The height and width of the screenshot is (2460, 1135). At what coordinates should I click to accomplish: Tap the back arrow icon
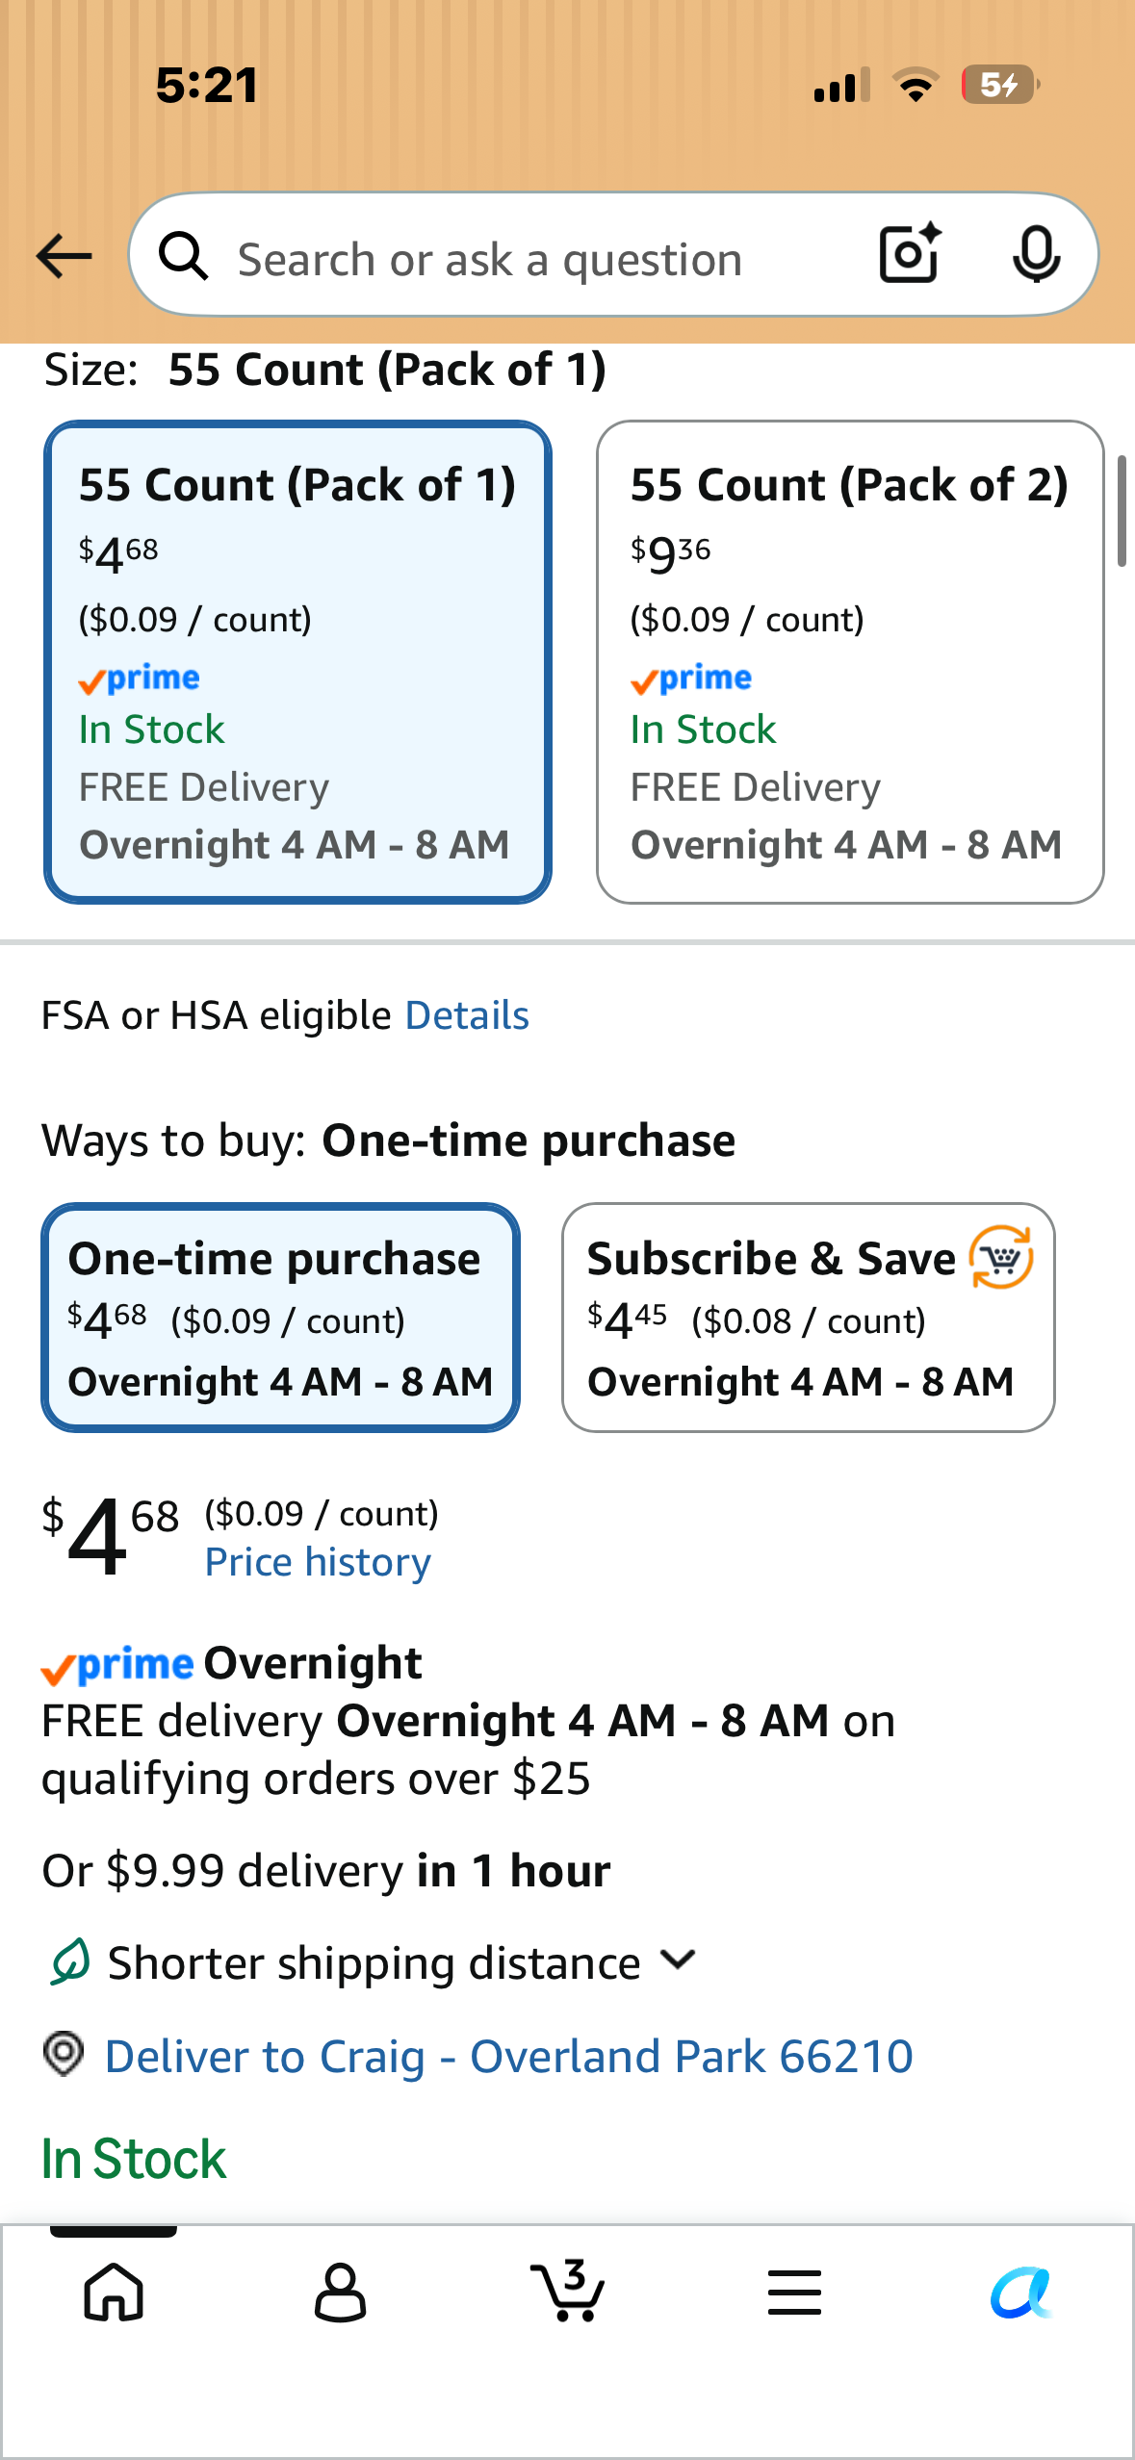64,256
